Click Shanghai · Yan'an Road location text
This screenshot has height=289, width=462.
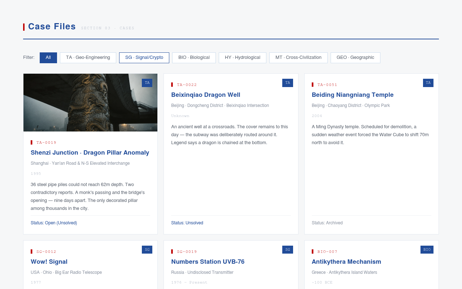[80, 163]
